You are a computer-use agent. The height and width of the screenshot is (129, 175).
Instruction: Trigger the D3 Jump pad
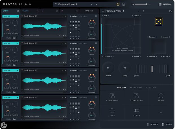click(x=124, y=68)
